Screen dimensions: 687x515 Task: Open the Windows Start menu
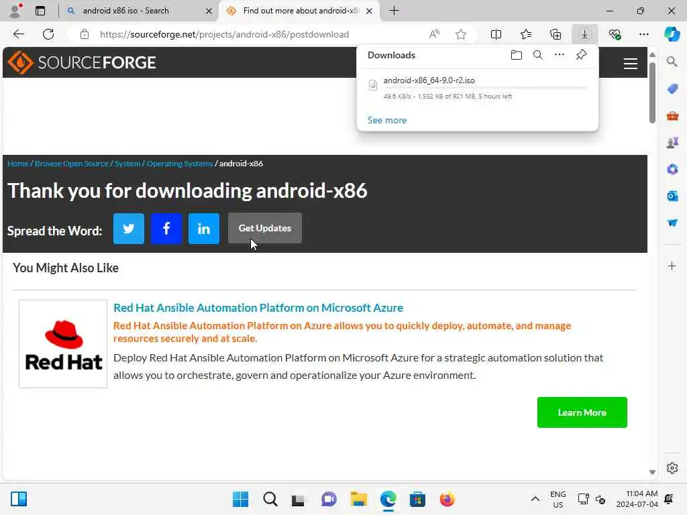coord(240,499)
